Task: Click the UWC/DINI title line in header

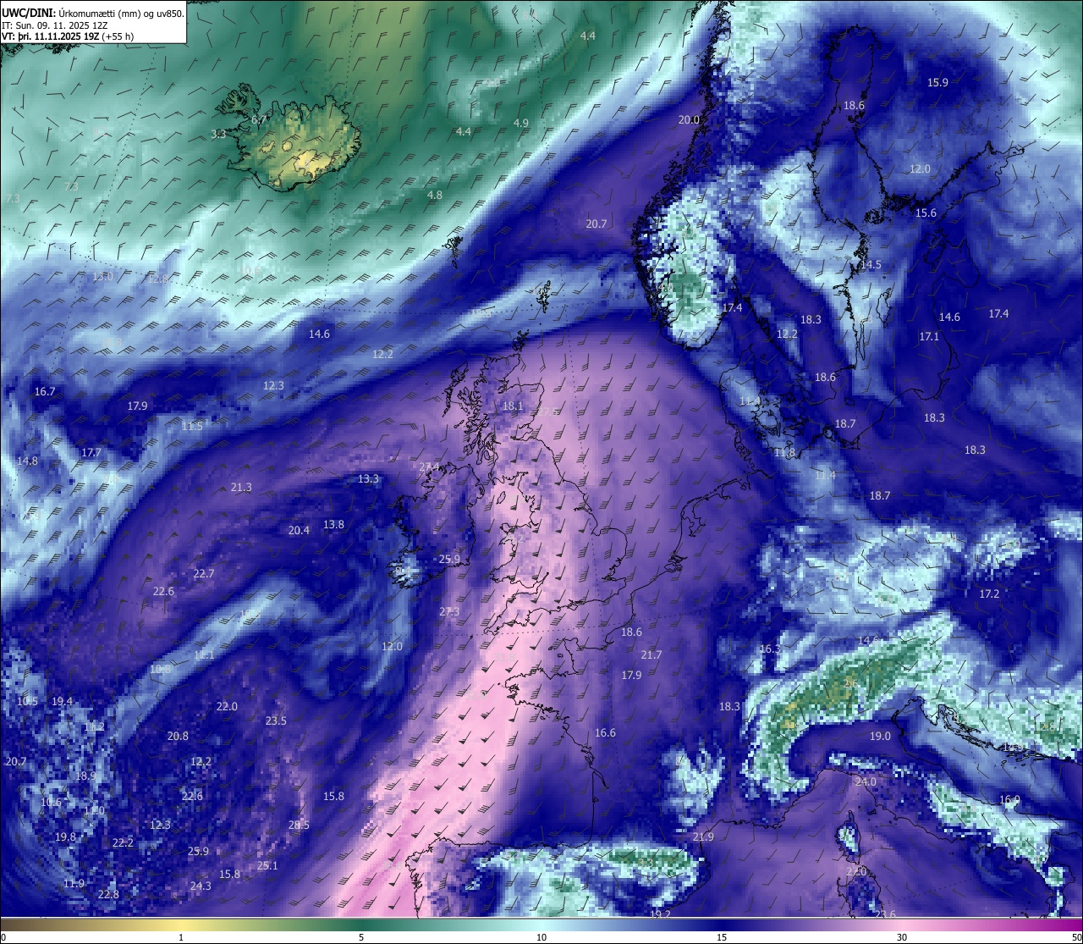Action: [x=93, y=14]
